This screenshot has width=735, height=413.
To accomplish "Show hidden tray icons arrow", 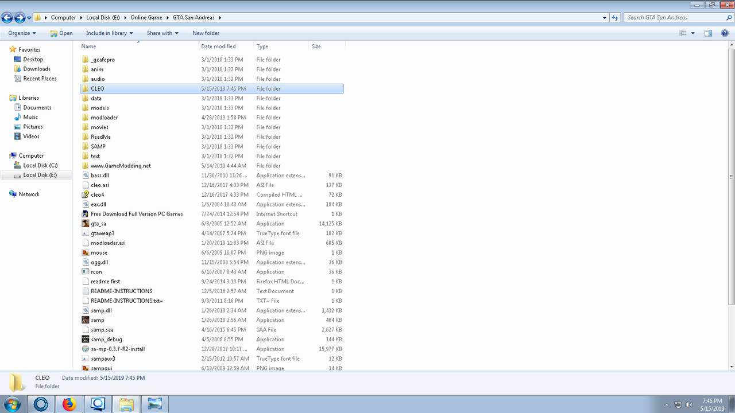I will (x=667, y=404).
